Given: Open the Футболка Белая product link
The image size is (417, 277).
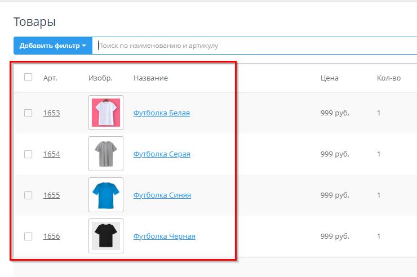Looking at the screenshot, I should (162, 113).
